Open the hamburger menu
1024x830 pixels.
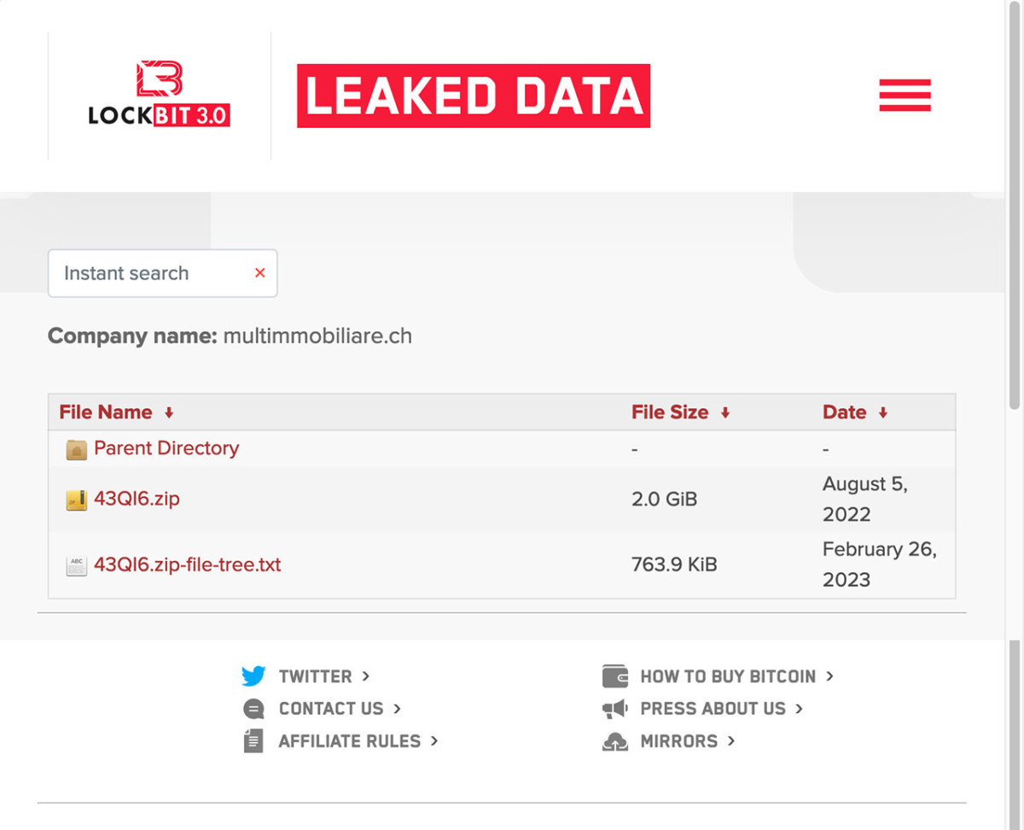[x=905, y=96]
